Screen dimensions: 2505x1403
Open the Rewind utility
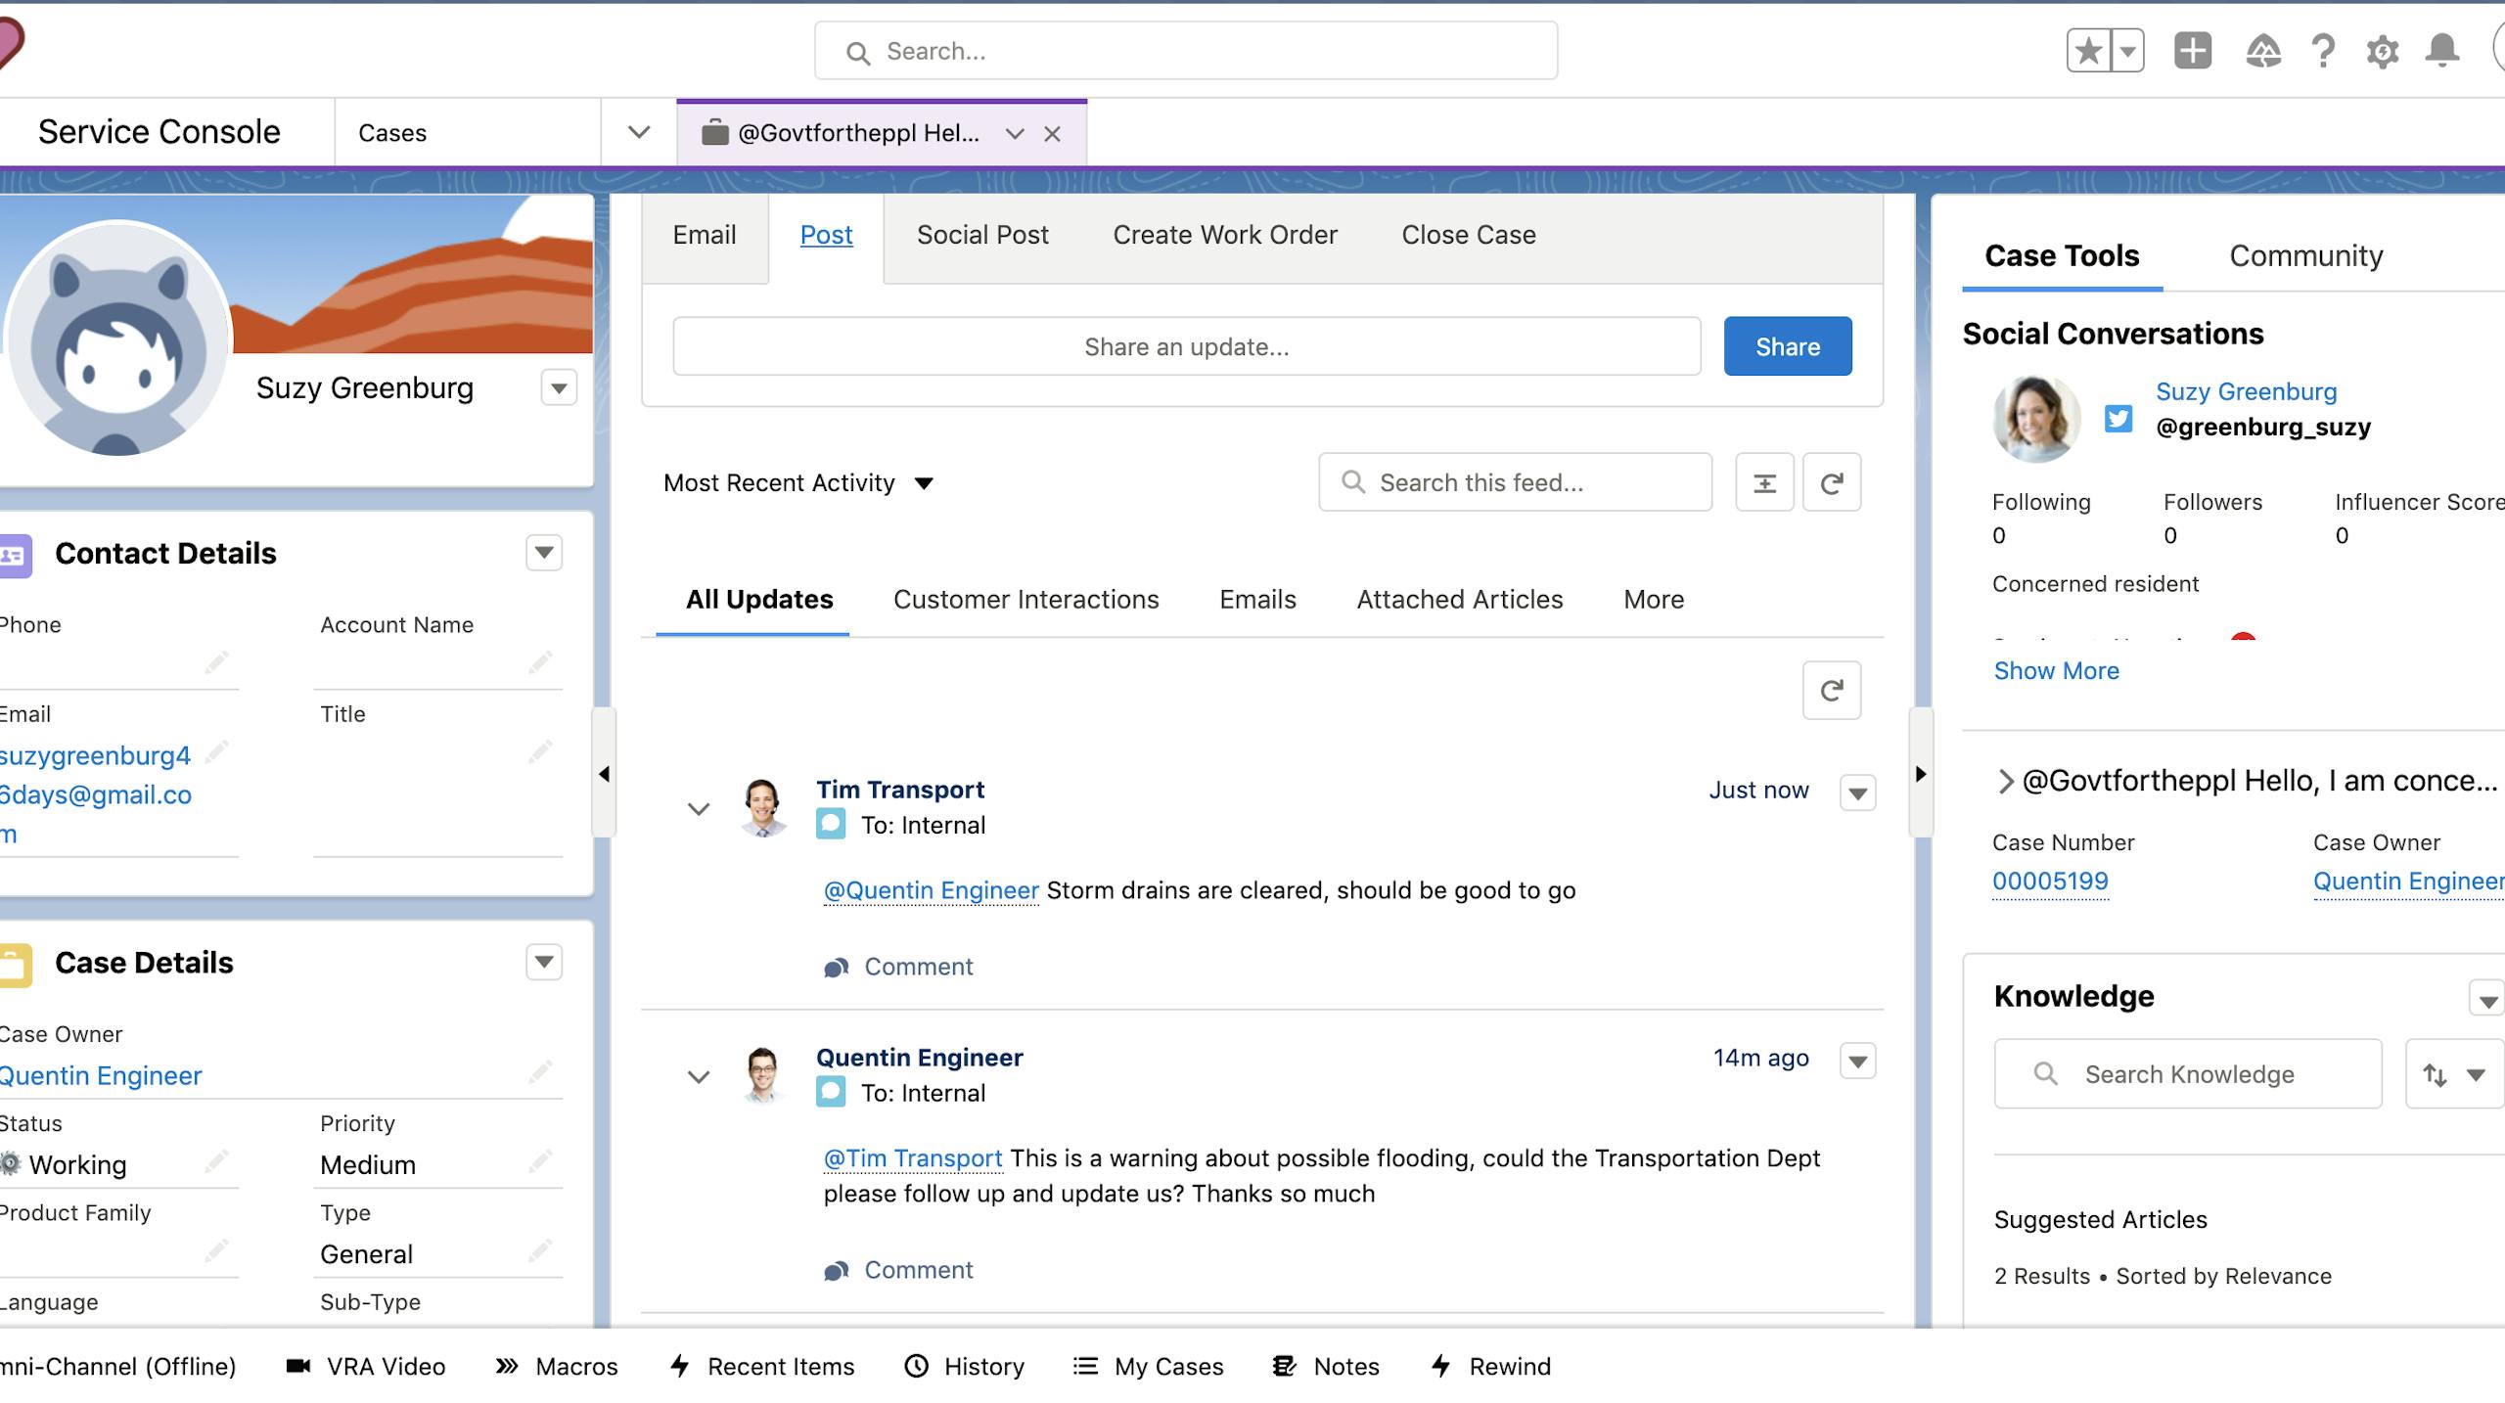click(x=1490, y=1366)
